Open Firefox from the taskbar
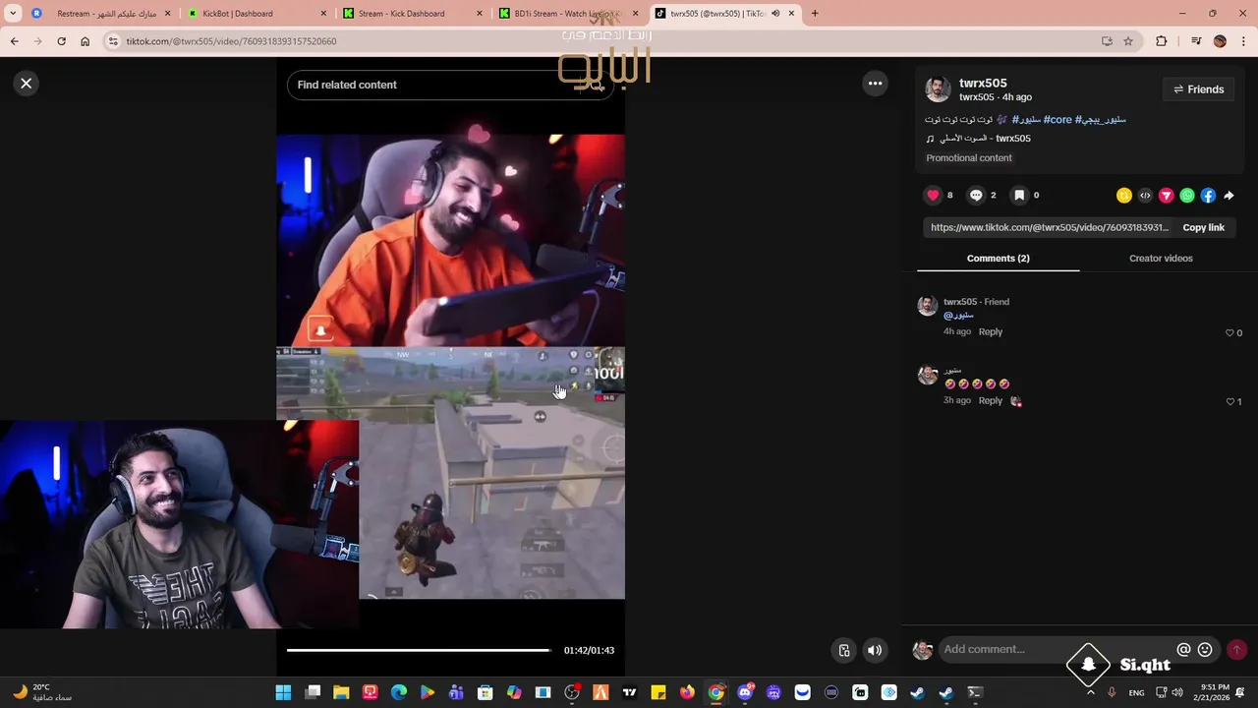This screenshot has width=1258, height=708. click(687, 693)
